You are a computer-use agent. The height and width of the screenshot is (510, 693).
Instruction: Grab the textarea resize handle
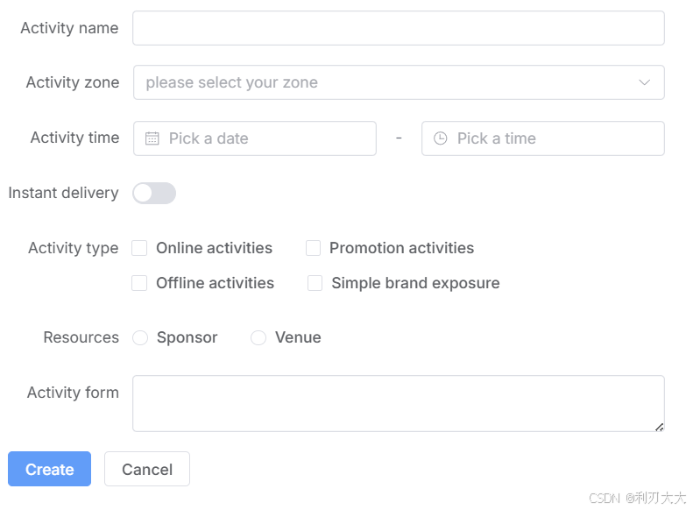point(659,427)
